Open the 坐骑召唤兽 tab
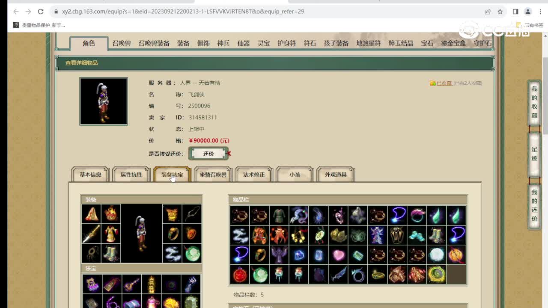 (x=213, y=175)
